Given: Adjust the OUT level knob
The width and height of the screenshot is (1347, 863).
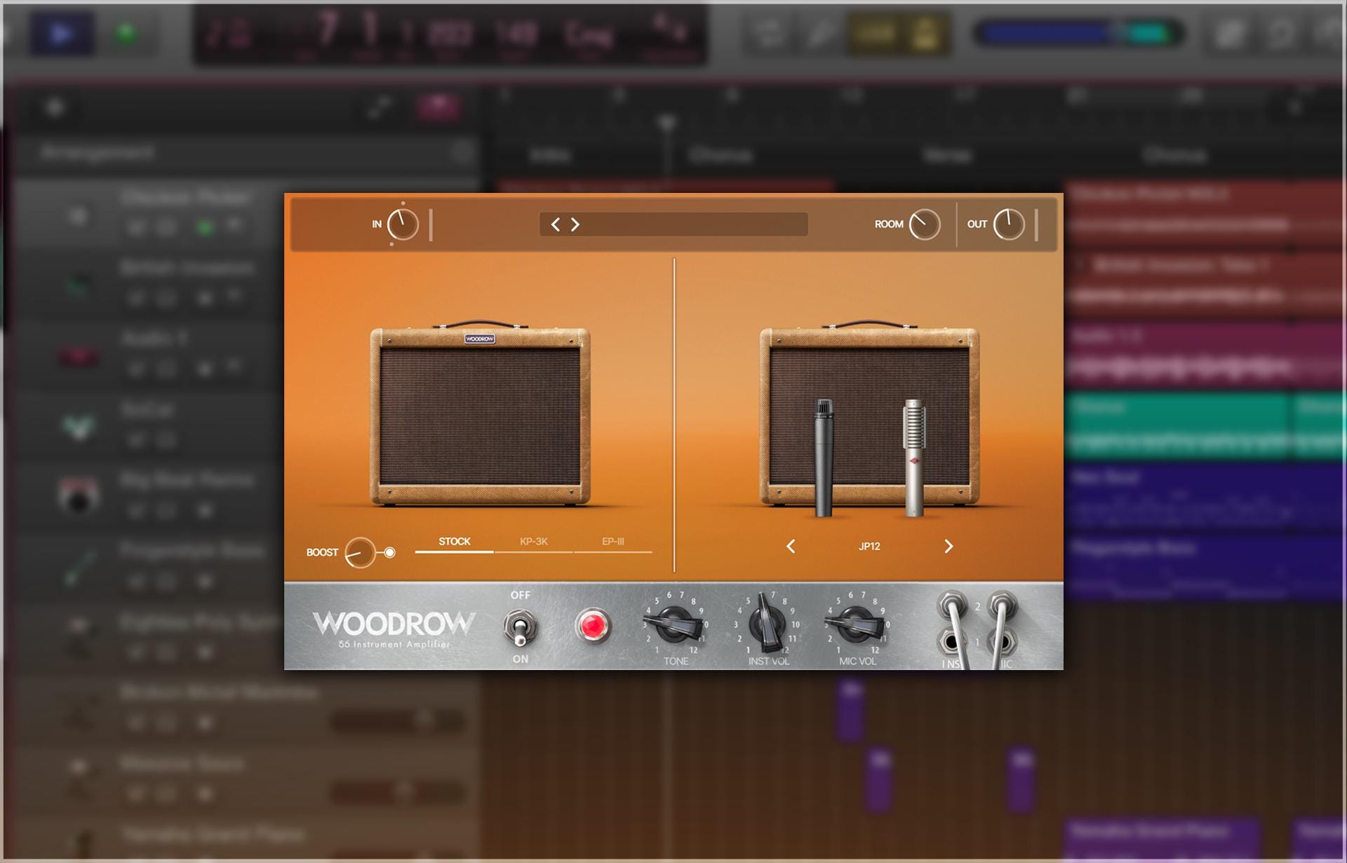Looking at the screenshot, I should [1009, 225].
